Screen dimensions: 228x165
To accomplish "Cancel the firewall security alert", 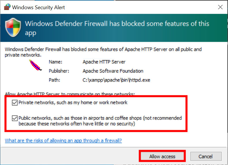I will (206, 156).
